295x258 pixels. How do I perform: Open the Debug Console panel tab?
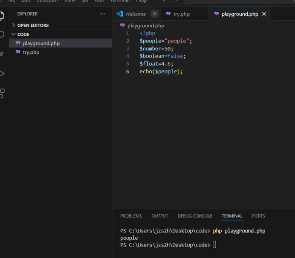pyautogui.click(x=195, y=216)
